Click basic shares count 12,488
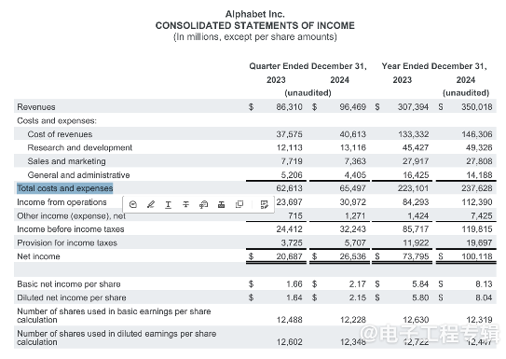This screenshot has width=506, height=359. click(x=290, y=320)
